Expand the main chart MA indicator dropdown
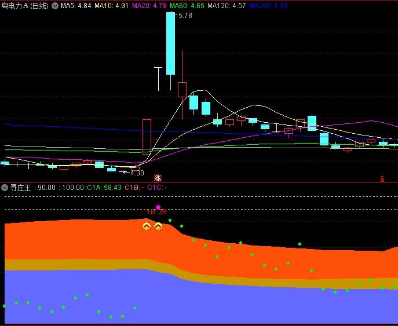Screen dimensions: 398x326 pos(55,6)
